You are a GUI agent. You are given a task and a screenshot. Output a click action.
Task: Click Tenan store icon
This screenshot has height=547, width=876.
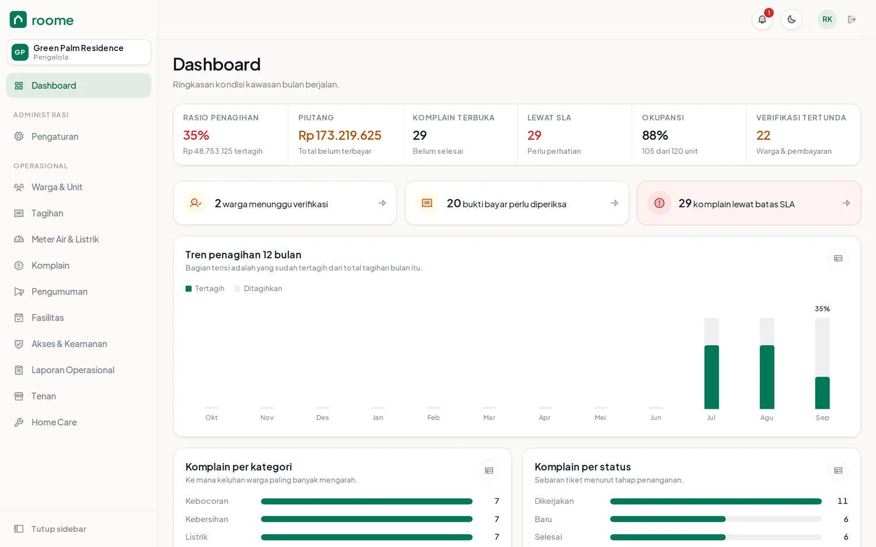[x=19, y=396]
